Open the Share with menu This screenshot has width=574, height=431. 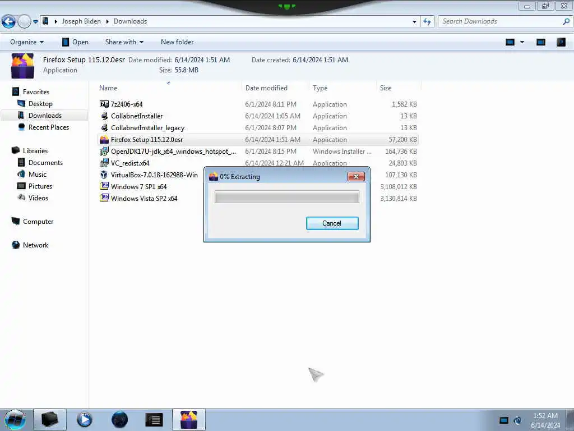[124, 42]
